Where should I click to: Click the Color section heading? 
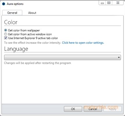tap(11, 22)
